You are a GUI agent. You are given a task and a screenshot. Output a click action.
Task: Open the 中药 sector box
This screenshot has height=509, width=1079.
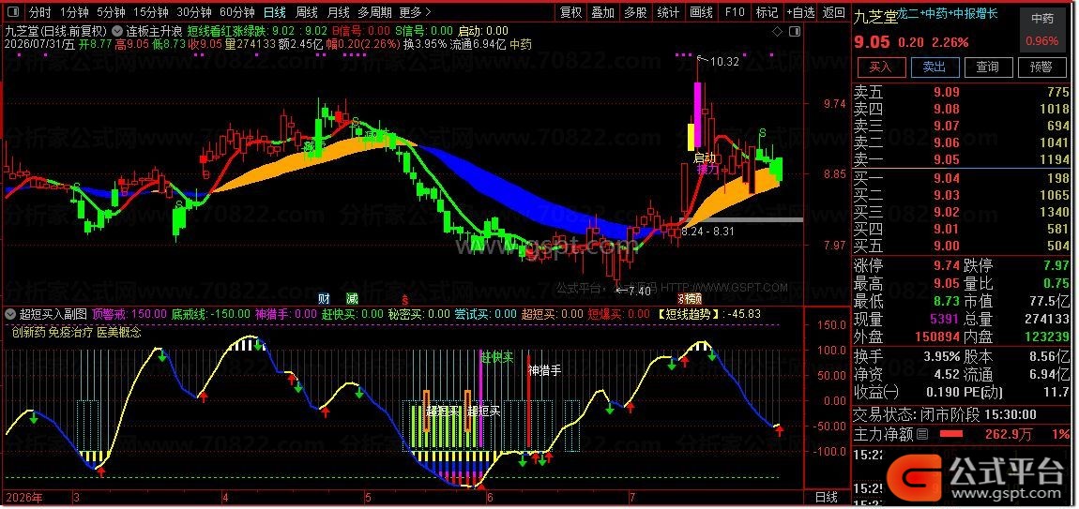[x=1041, y=30]
